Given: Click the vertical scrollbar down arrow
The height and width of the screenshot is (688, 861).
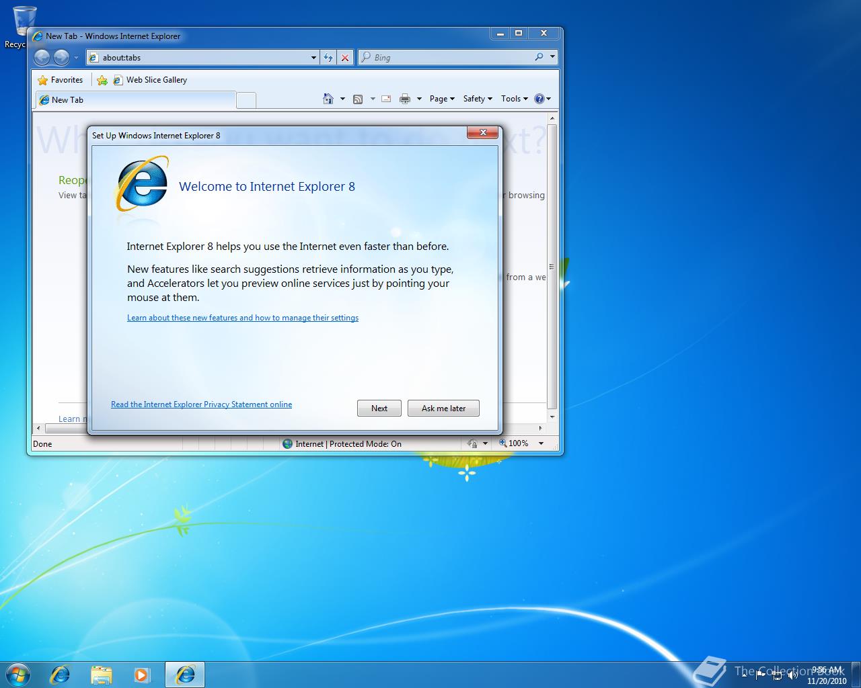Looking at the screenshot, I should [x=552, y=417].
